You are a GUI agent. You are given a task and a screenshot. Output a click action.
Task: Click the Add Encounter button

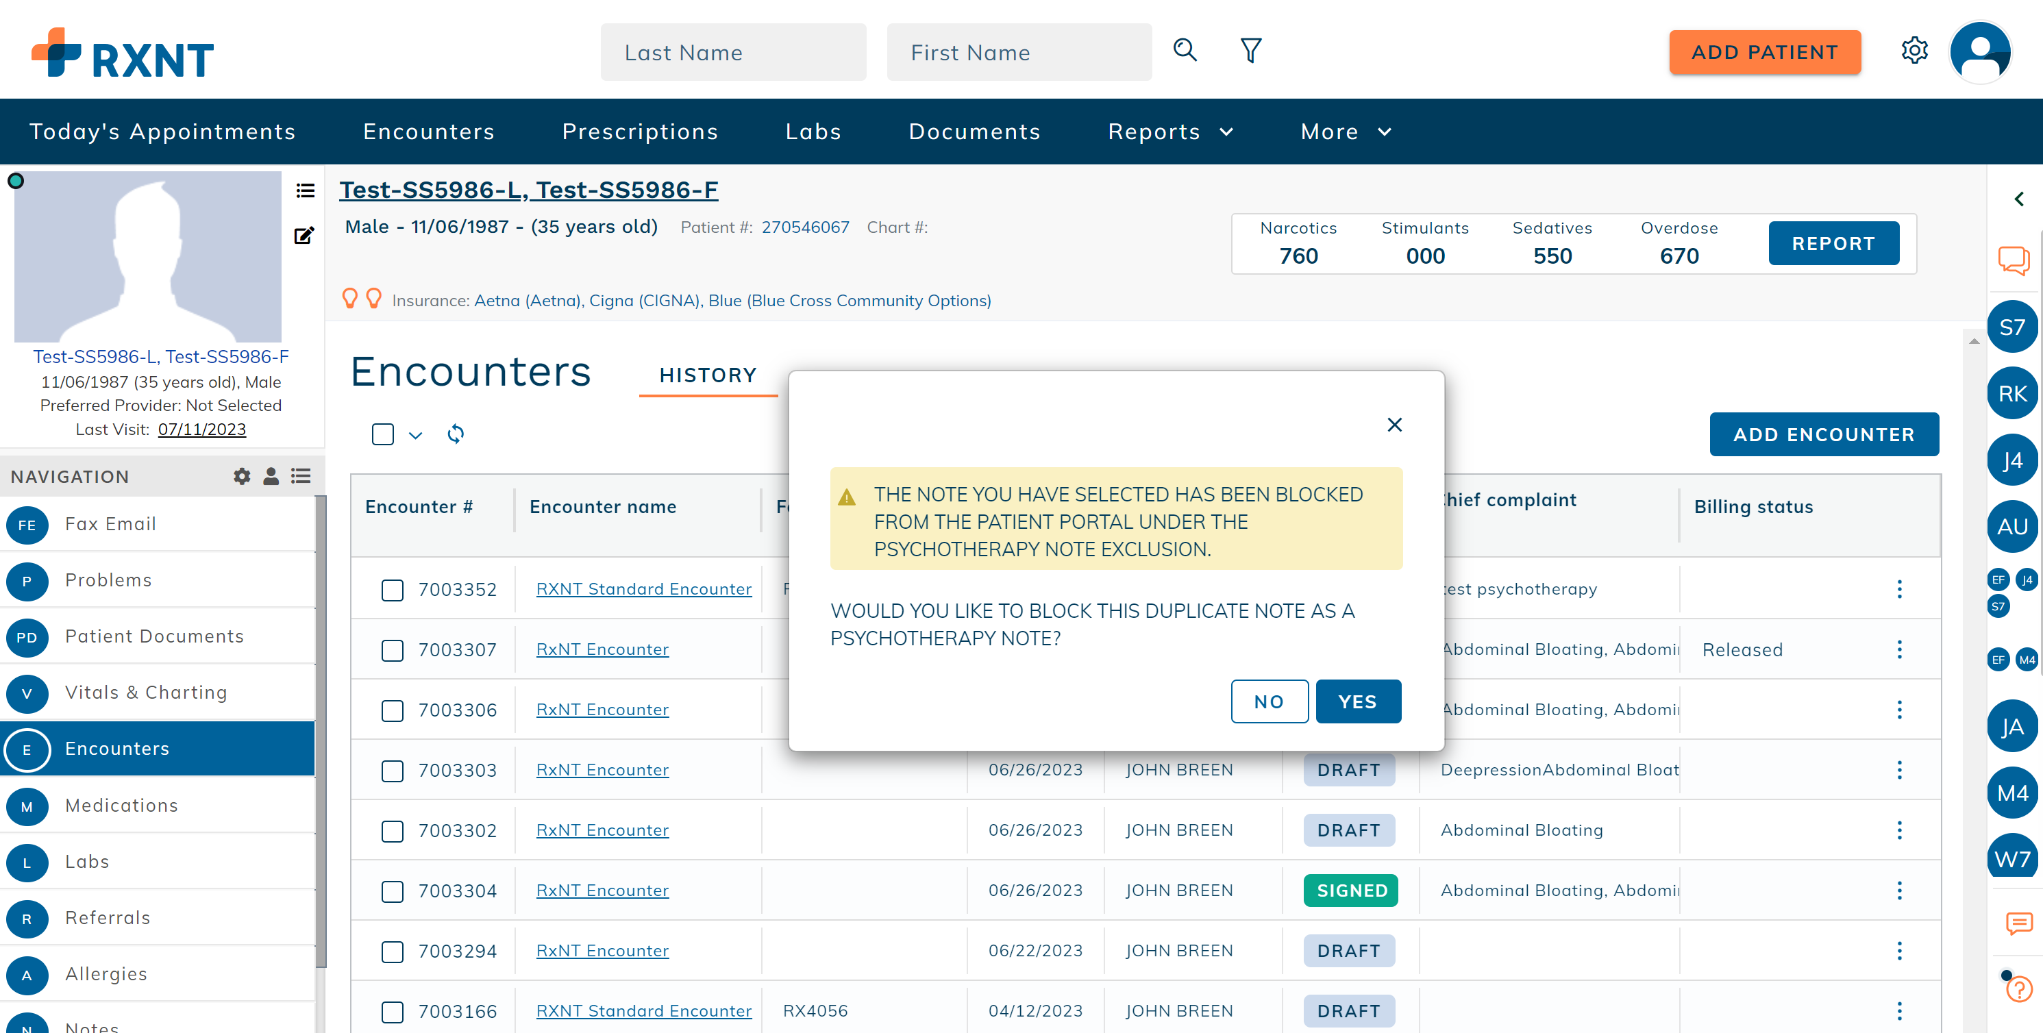click(x=1824, y=434)
